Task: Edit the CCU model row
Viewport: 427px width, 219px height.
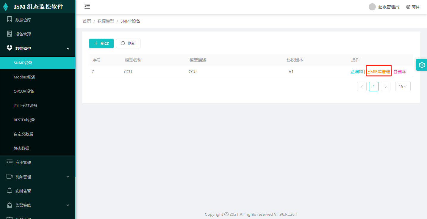Action: click(x=357, y=72)
